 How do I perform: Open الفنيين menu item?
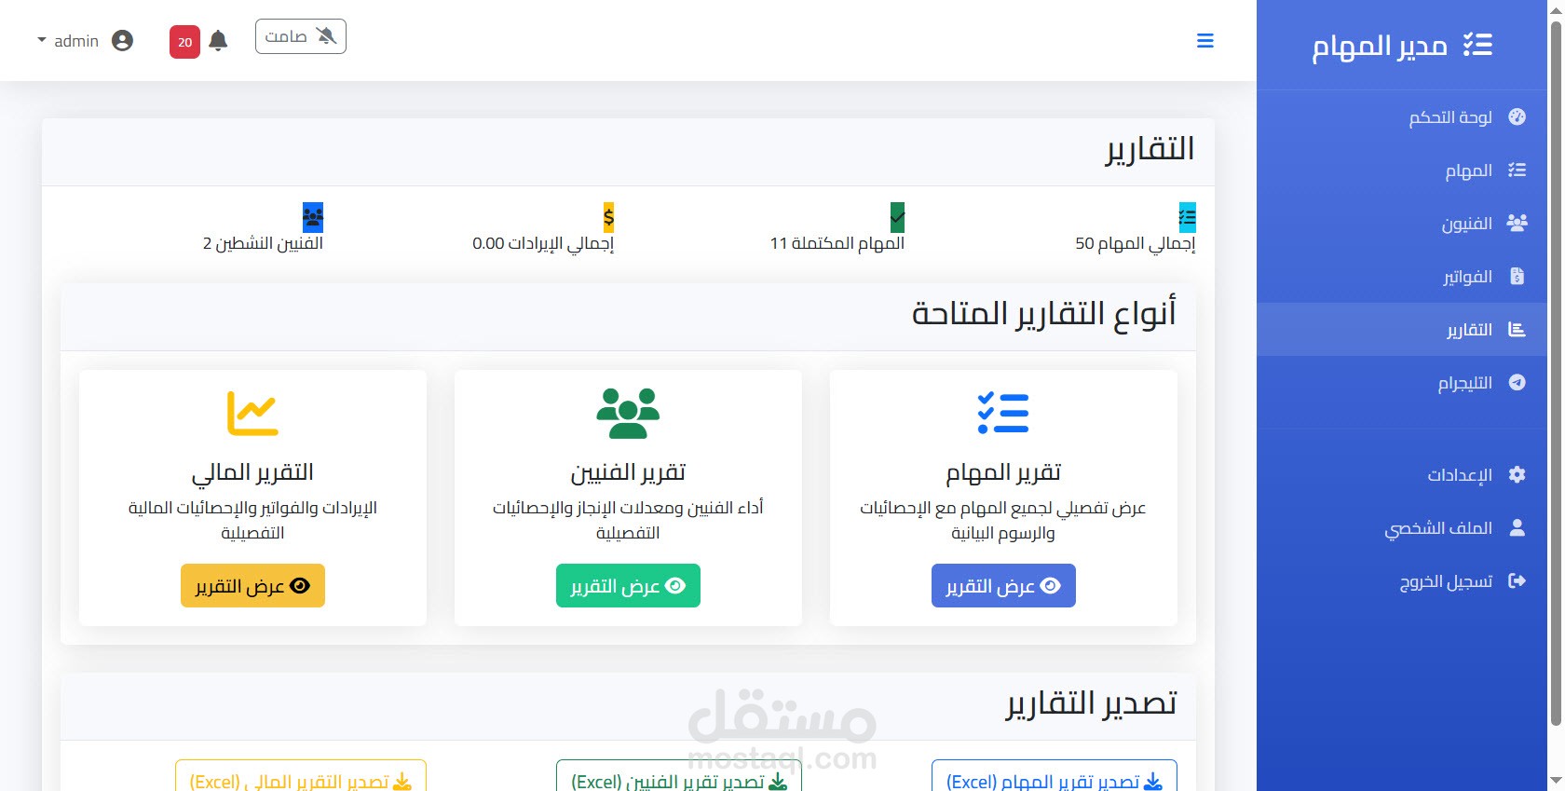1402,223
